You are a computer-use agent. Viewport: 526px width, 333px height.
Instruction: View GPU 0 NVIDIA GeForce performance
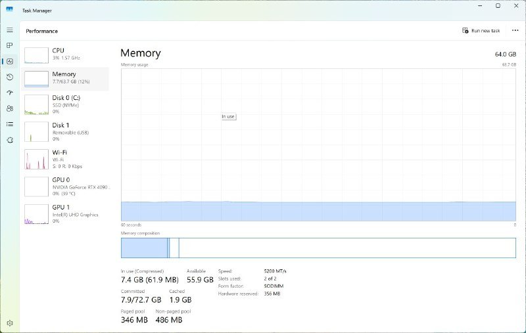coord(66,186)
